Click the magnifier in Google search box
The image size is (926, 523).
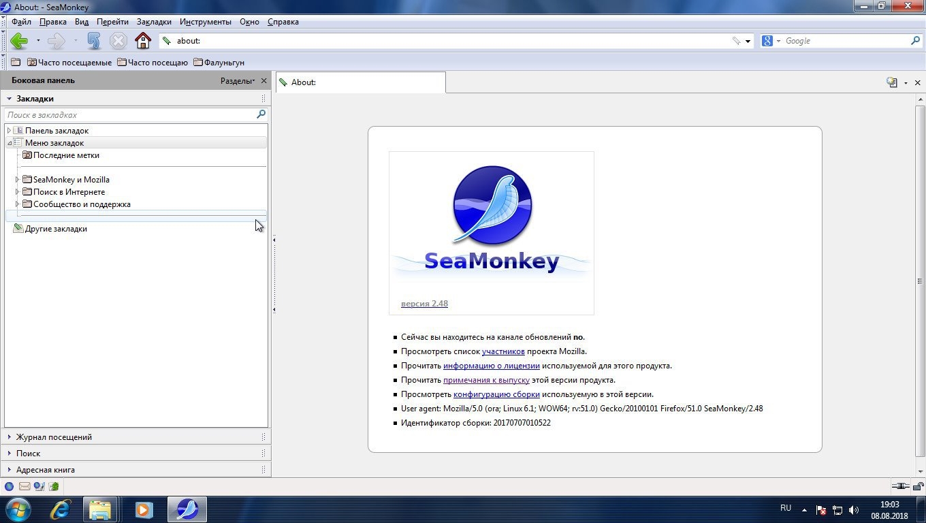tap(915, 41)
